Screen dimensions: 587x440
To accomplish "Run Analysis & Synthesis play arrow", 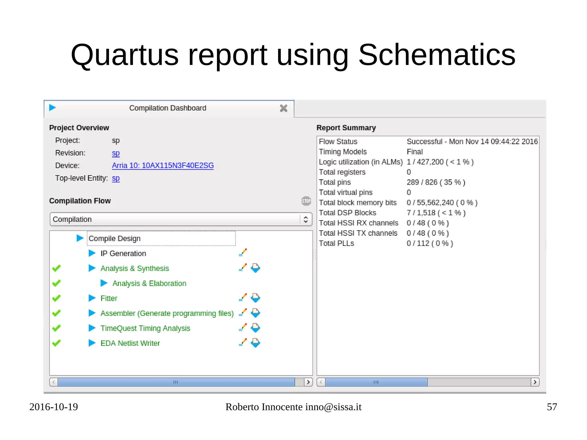I will [x=92, y=268].
